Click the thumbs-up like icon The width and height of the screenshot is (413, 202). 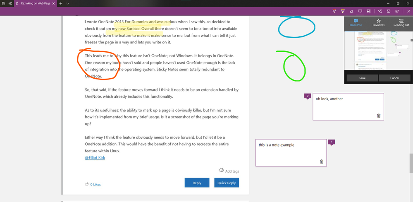click(87, 184)
